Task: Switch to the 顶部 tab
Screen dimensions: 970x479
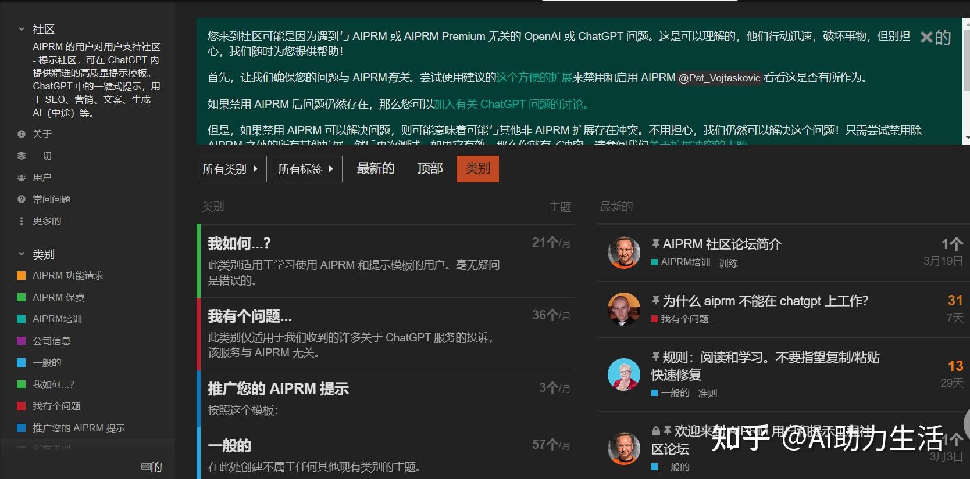Action: [430, 168]
